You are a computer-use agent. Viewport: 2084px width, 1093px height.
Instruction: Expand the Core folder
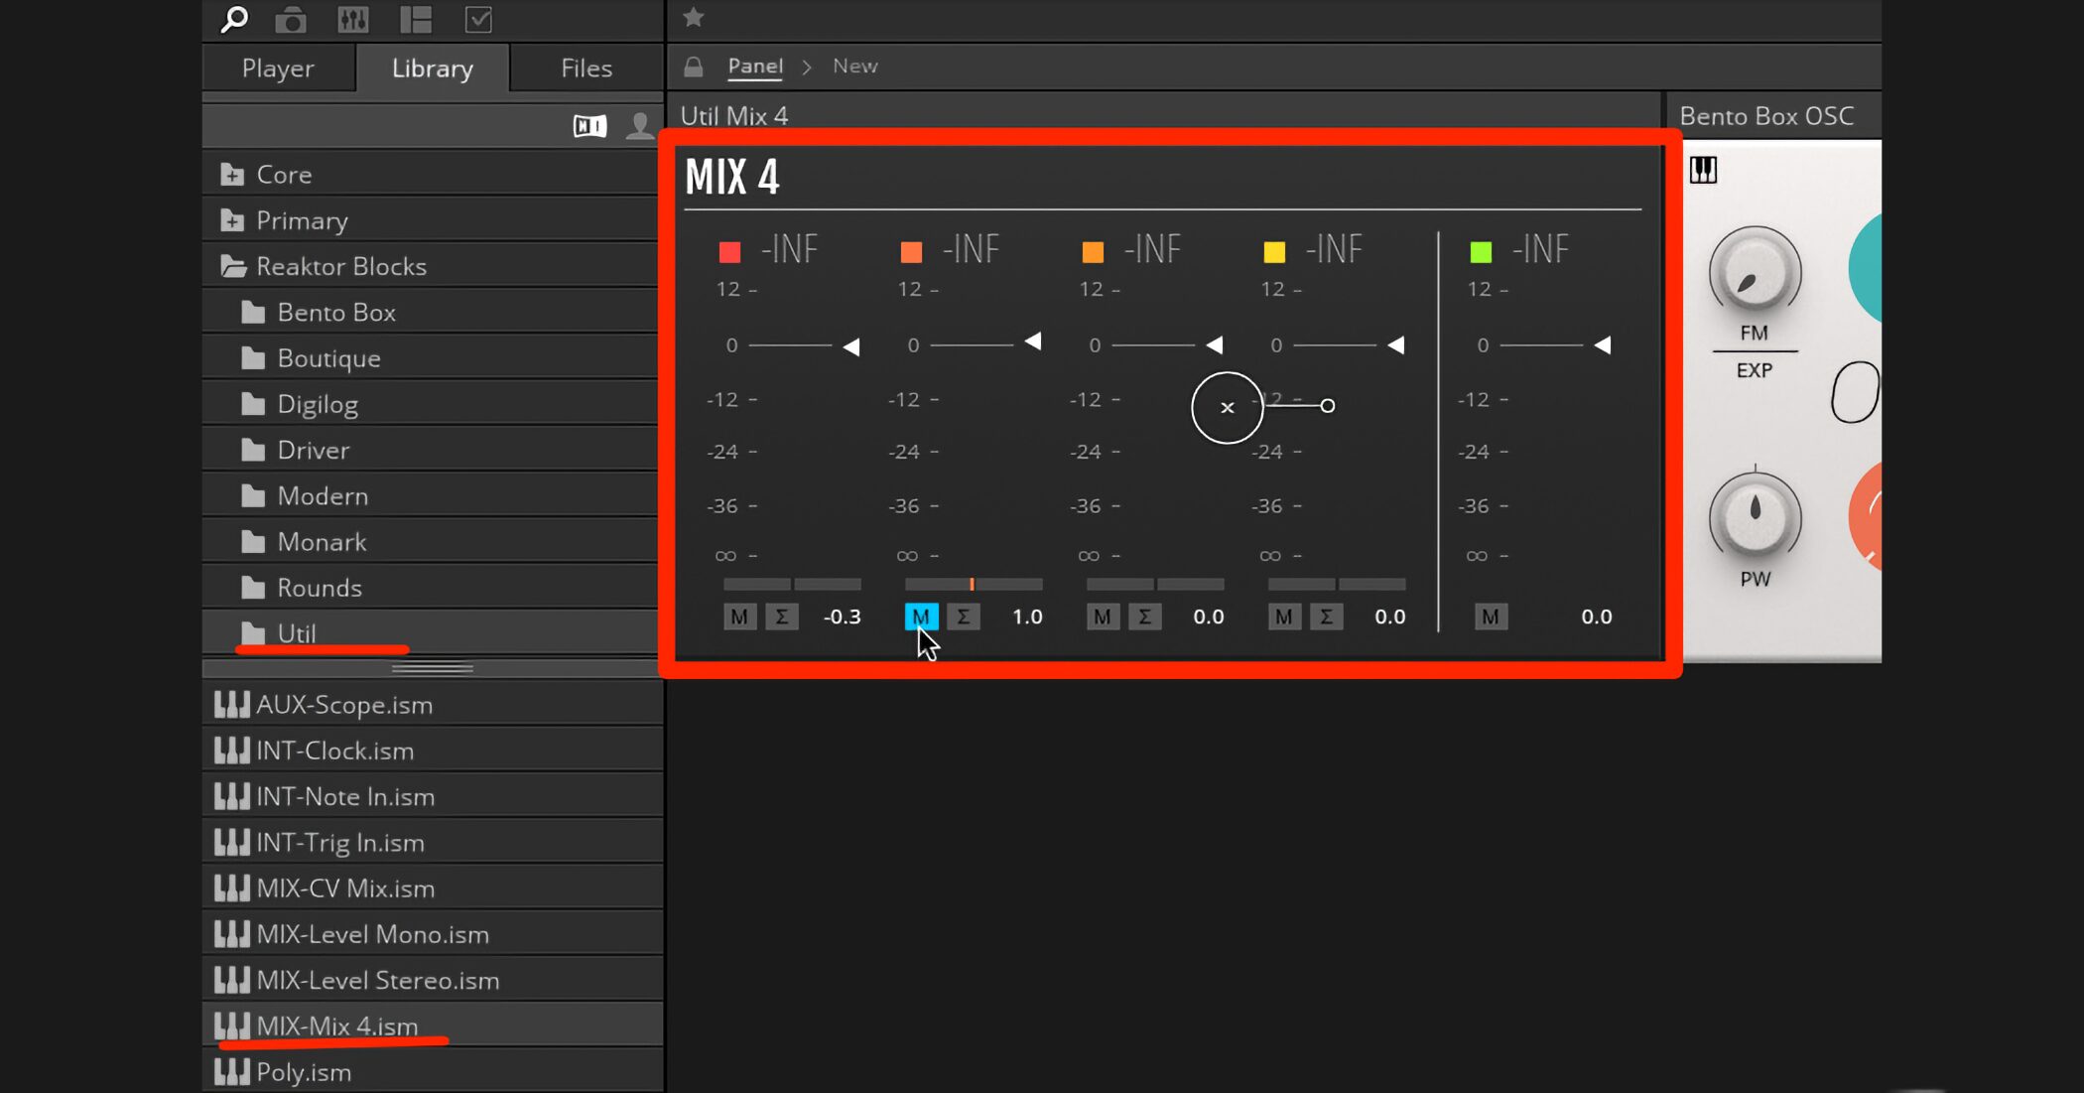click(x=431, y=174)
